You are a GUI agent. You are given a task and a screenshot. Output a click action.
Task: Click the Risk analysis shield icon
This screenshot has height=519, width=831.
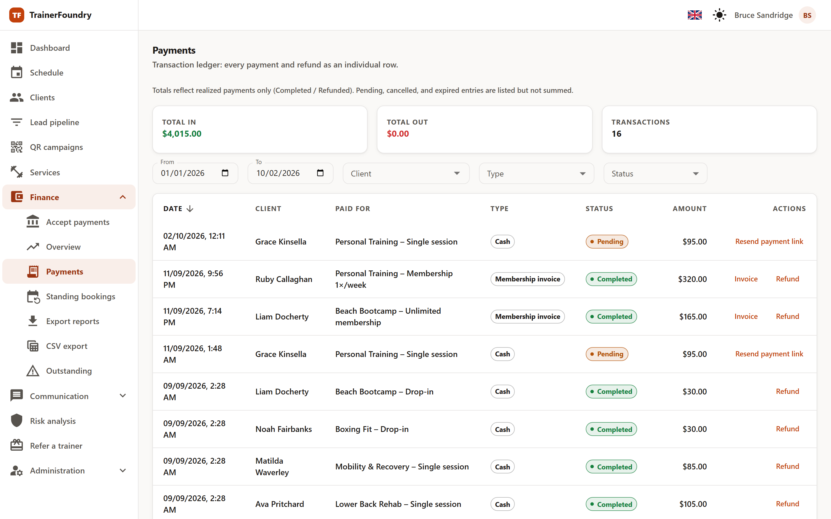[16, 420]
